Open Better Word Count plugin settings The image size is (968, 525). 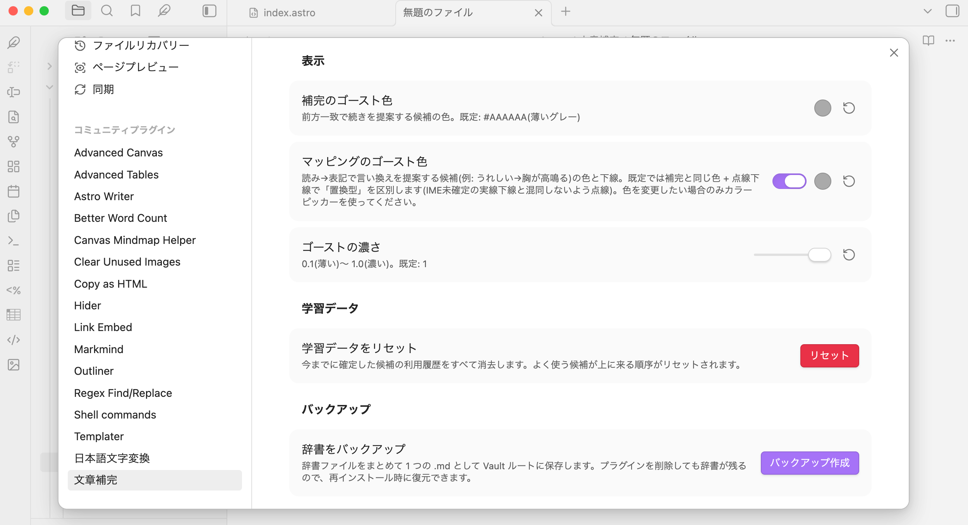(x=155, y=218)
